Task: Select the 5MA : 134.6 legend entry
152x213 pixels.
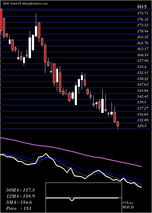Action: [19, 202]
